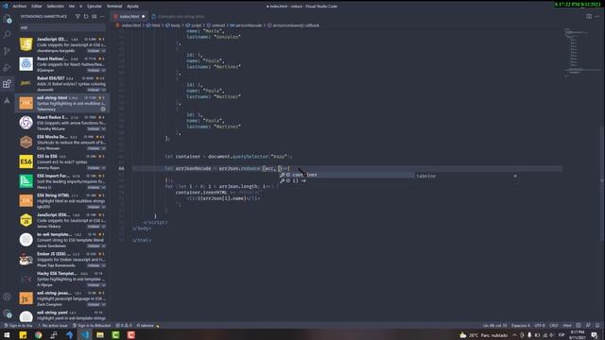Image resolution: width=605 pixels, height=340 pixels.
Task: Open File Explorer from the taskbar
Action: point(100,335)
